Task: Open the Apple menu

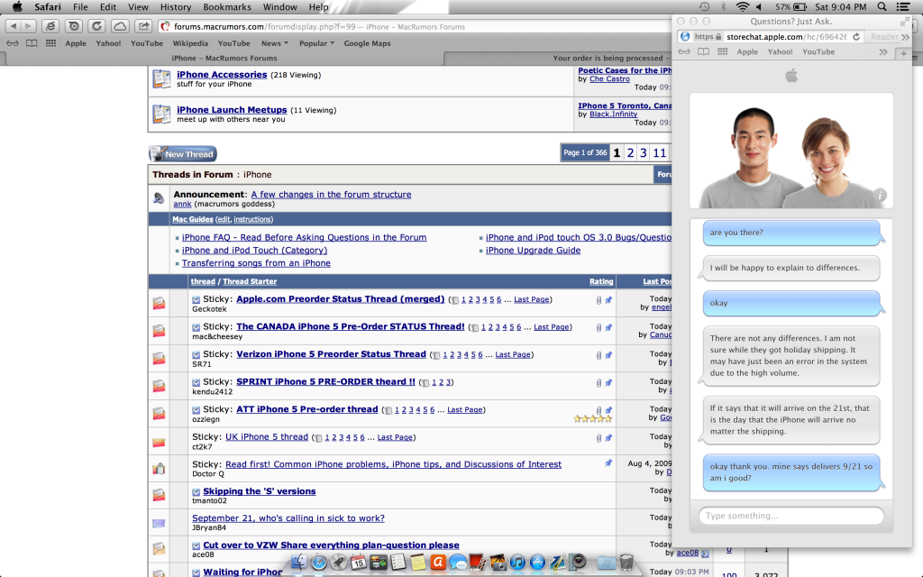Action: pyautogui.click(x=17, y=7)
